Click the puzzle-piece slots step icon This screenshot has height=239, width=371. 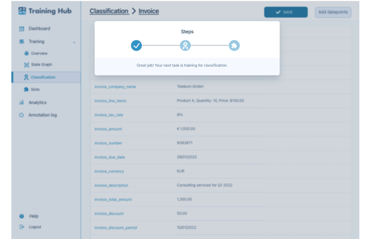pyautogui.click(x=234, y=46)
